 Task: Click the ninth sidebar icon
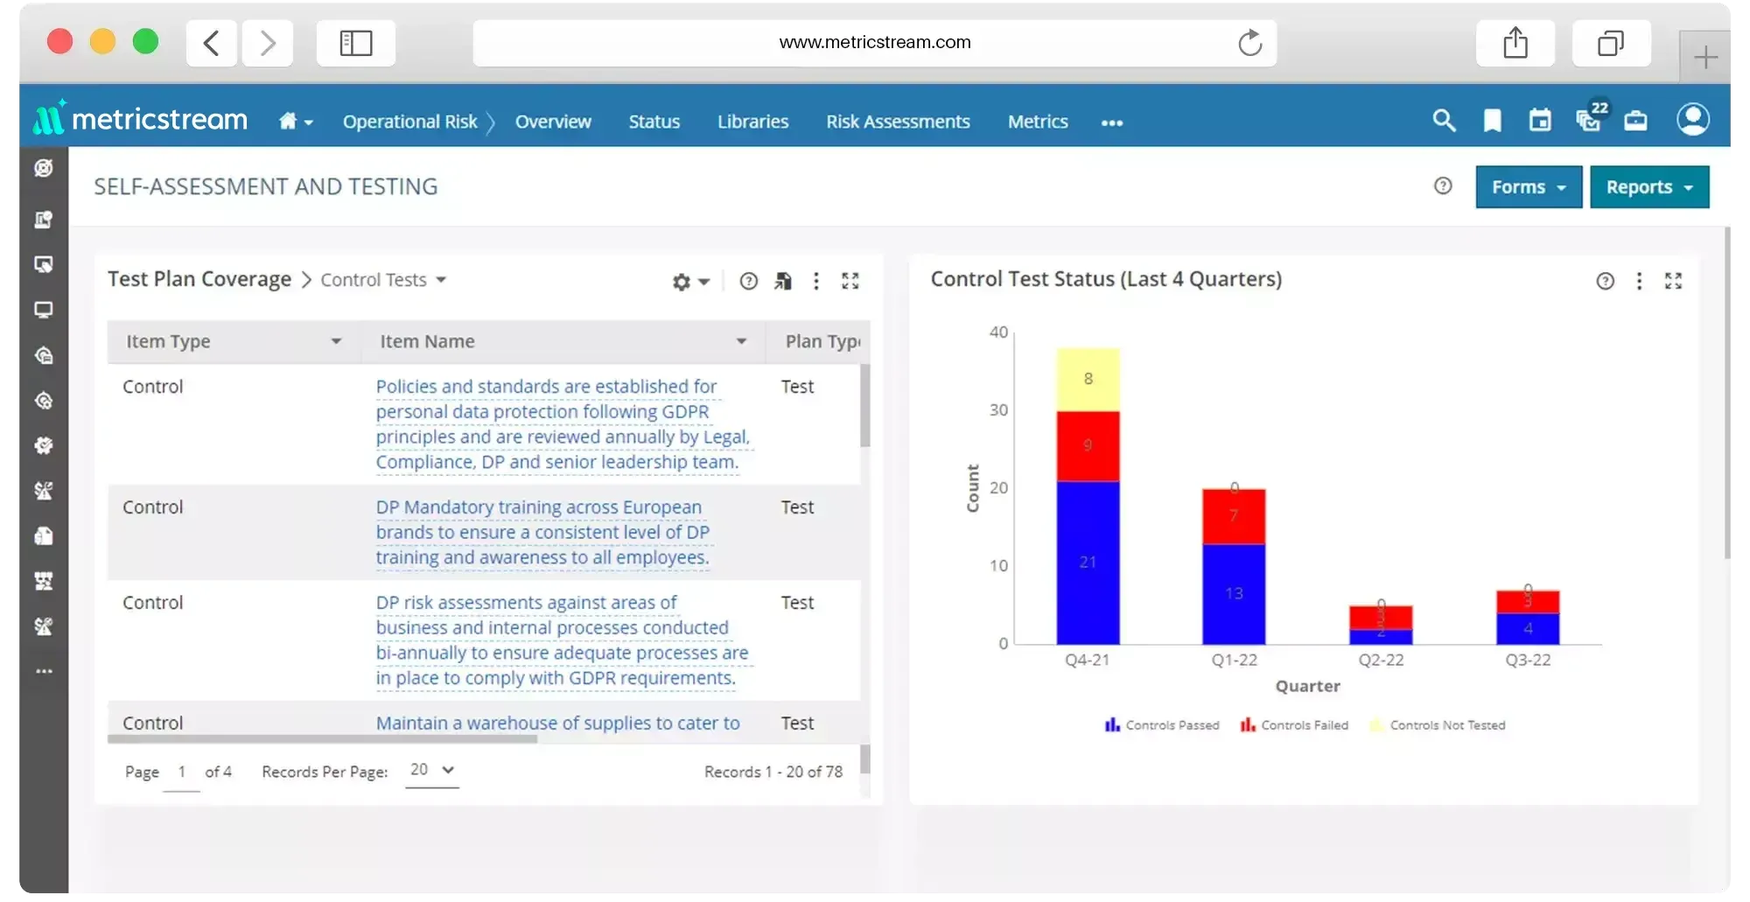44,535
